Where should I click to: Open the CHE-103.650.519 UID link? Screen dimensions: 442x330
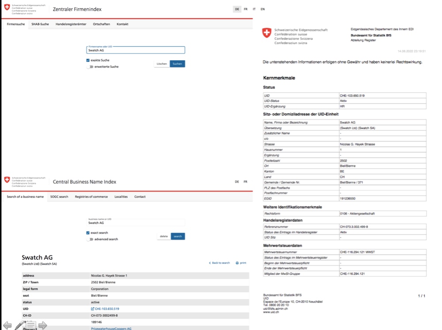(x=105, y=309)
